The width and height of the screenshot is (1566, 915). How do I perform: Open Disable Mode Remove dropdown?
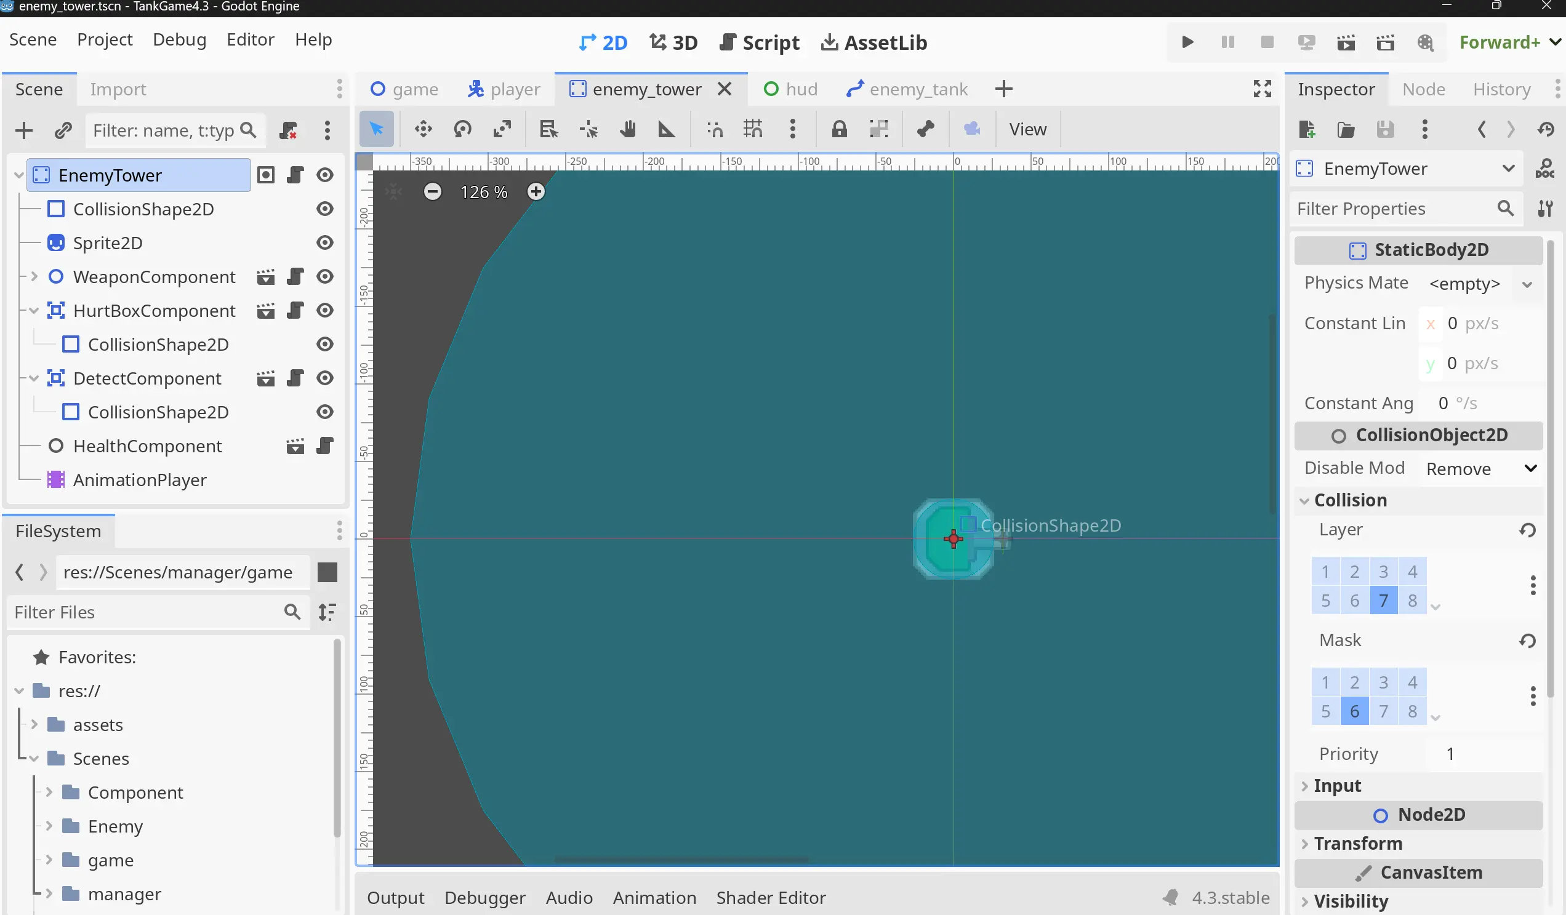1480,469
